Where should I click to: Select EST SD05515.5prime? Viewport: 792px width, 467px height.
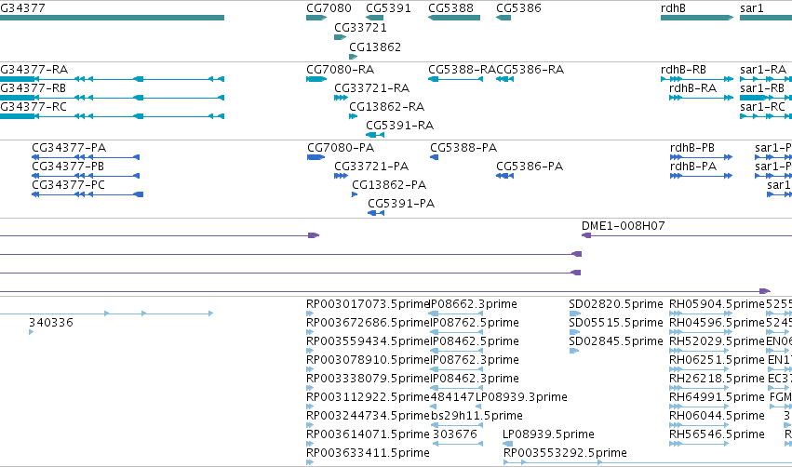[575, 333]
